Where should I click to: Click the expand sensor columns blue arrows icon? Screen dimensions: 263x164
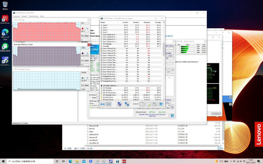103,104
